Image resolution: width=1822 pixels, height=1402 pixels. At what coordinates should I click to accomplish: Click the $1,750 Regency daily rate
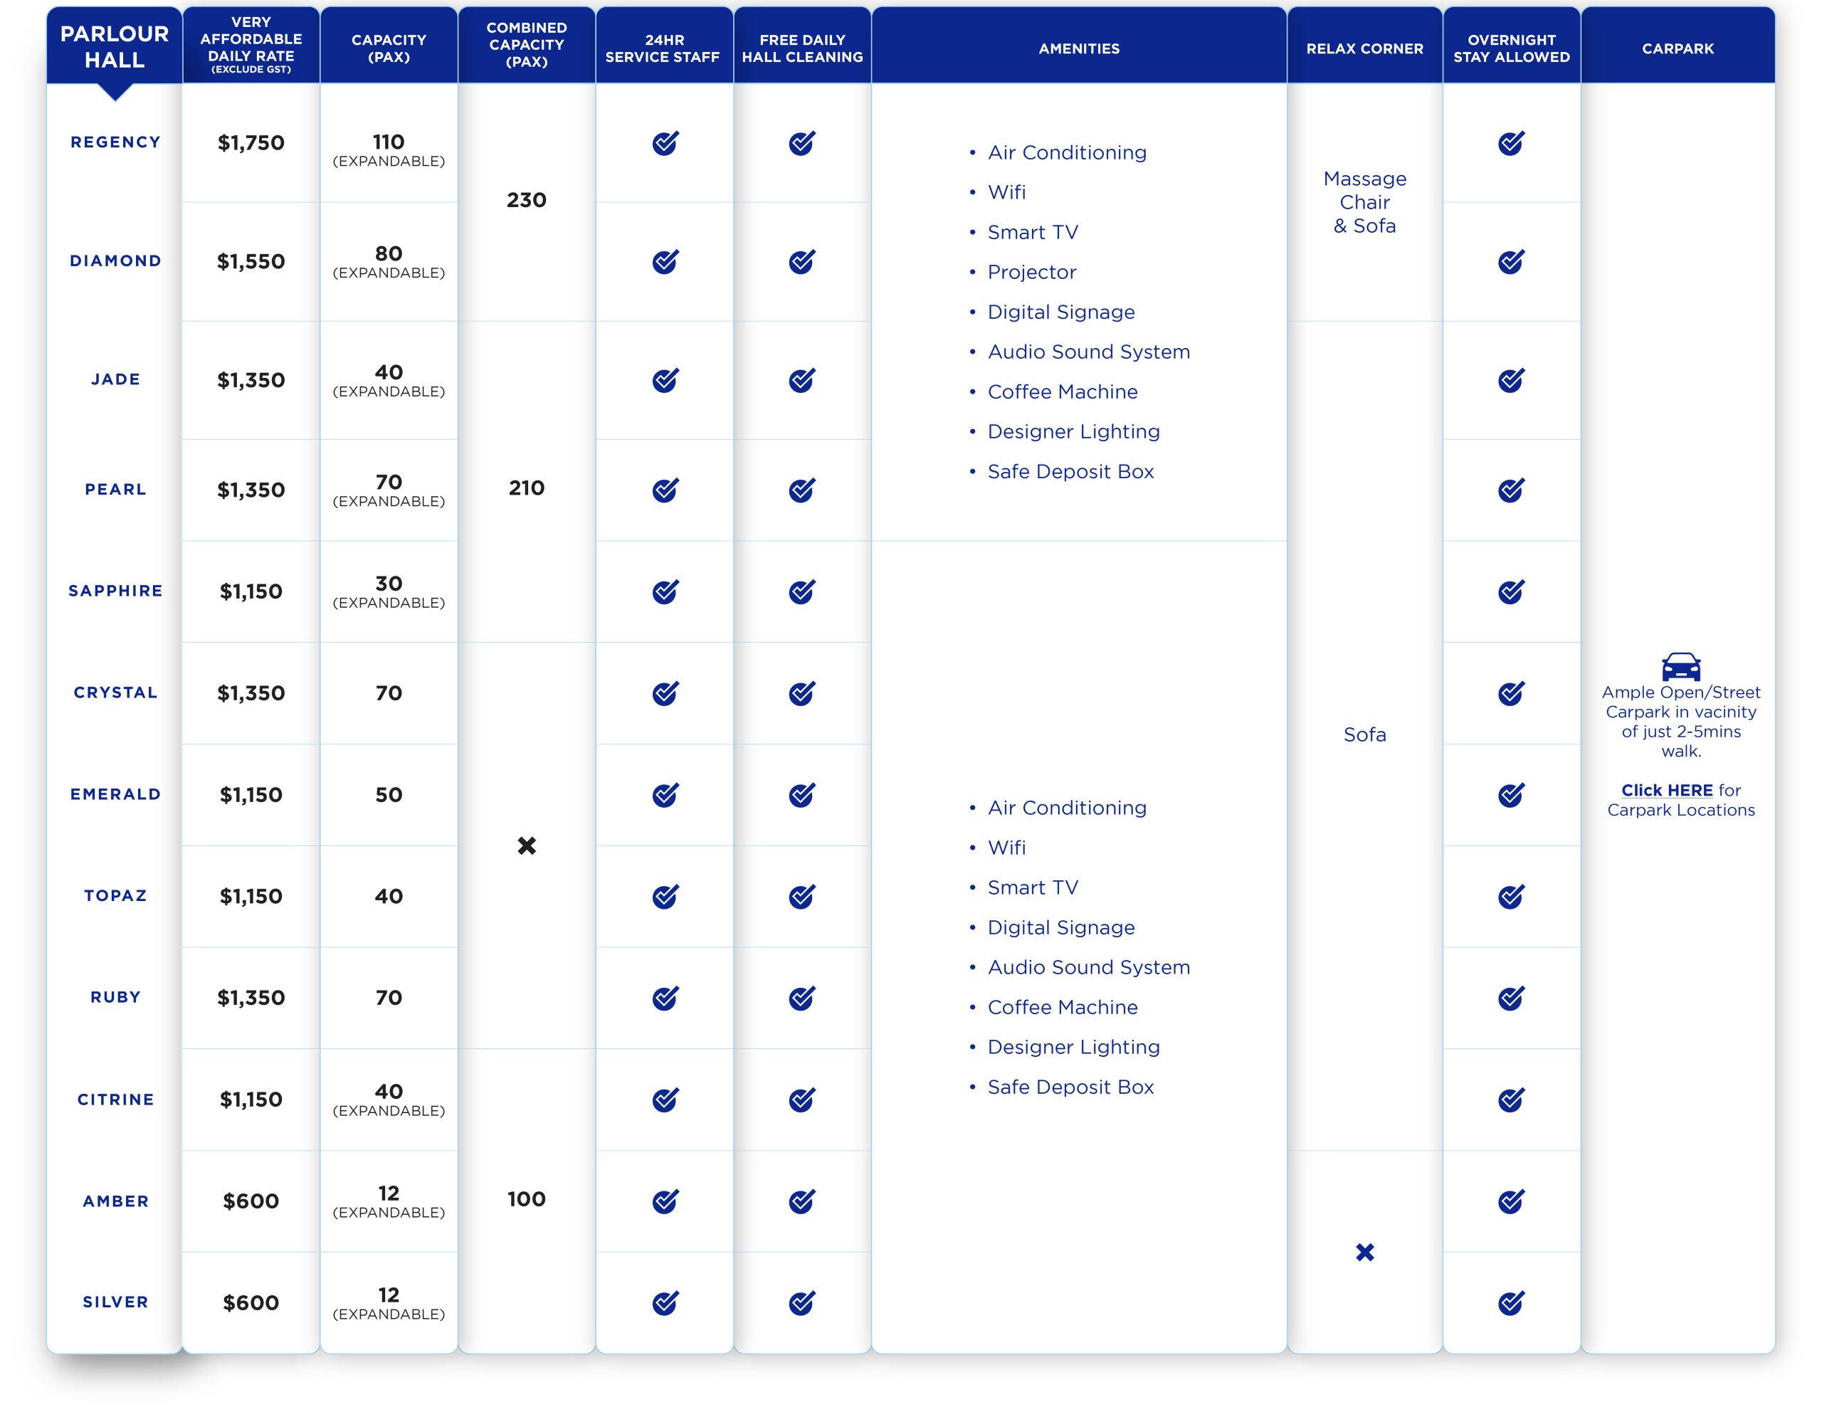pyautogui.click(x=251, y=144)
